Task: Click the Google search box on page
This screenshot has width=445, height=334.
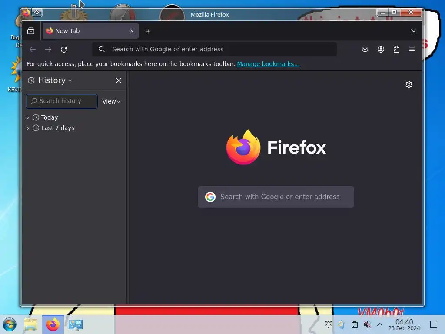Action: click(276, 197)
